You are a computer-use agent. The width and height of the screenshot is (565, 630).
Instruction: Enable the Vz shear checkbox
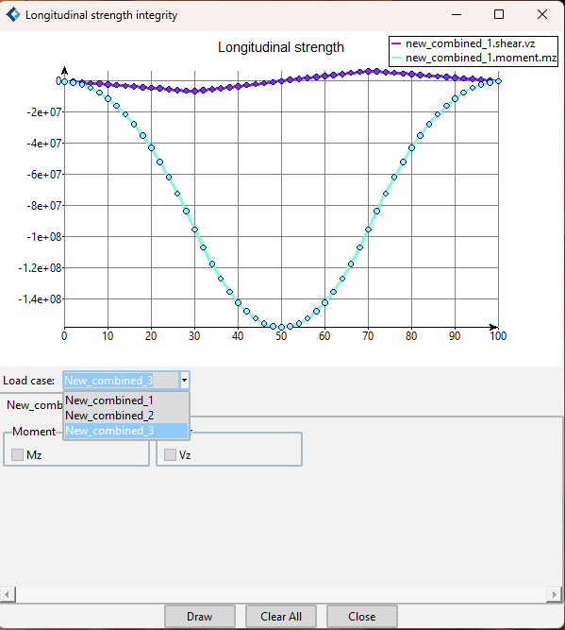170,455
